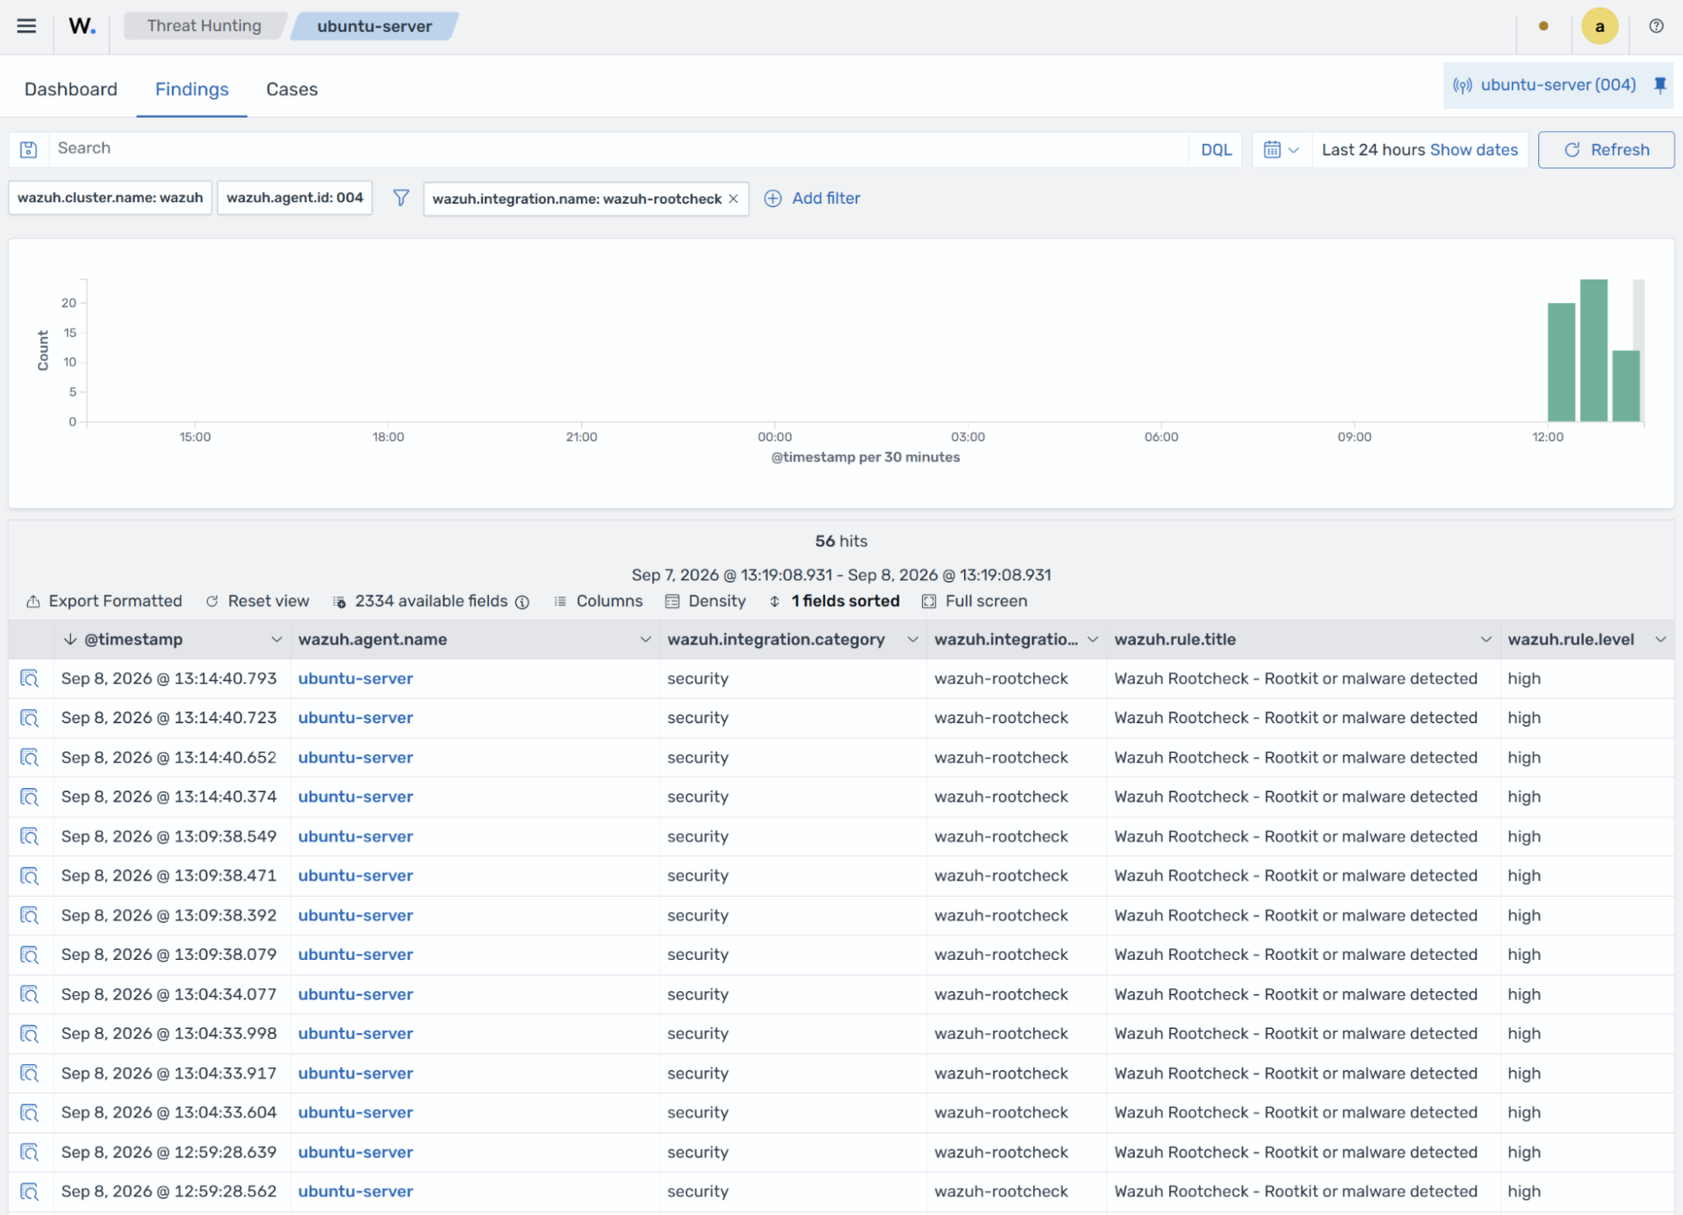Click Show dates link
This screenshot has height=1215, width=1683.
coord(1473,150)
